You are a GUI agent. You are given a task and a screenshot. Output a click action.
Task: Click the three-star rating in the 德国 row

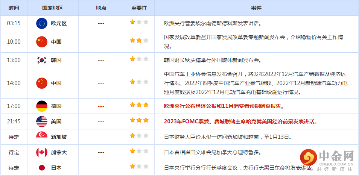click(x=139, y=105)
